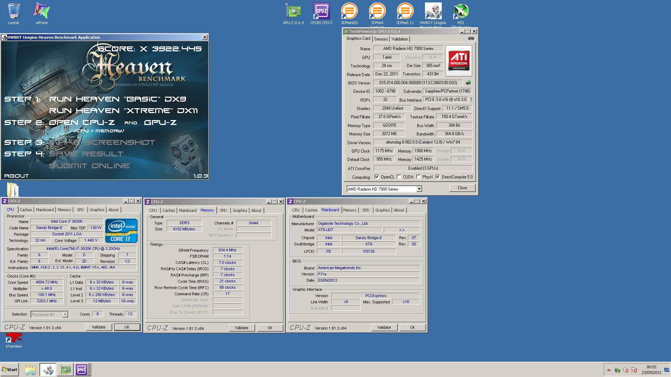Click the system tray clock
Image resolution: width=671 pixels, height=377 pixels.
coord(651,370)
